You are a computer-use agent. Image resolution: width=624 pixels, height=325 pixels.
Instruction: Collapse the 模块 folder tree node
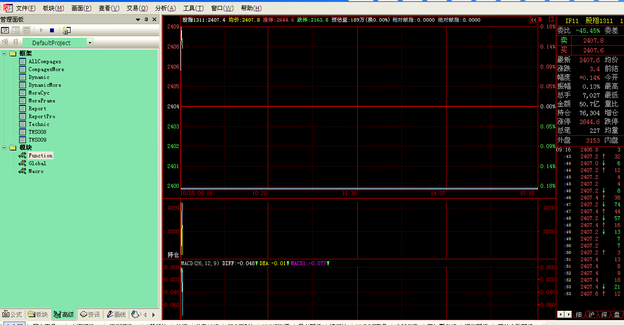pos(4,148)
